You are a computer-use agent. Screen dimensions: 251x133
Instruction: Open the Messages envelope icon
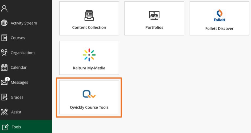(4, 82)
